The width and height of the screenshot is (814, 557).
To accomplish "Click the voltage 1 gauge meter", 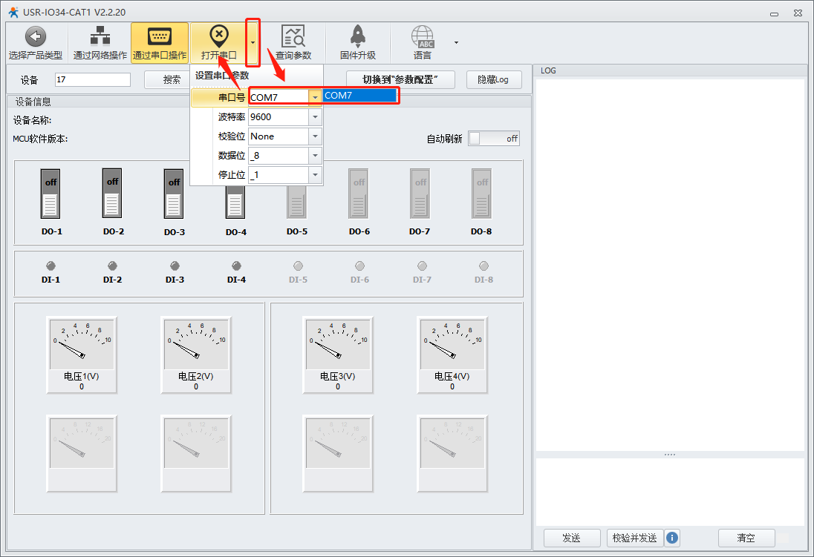I will coord(82,344).
